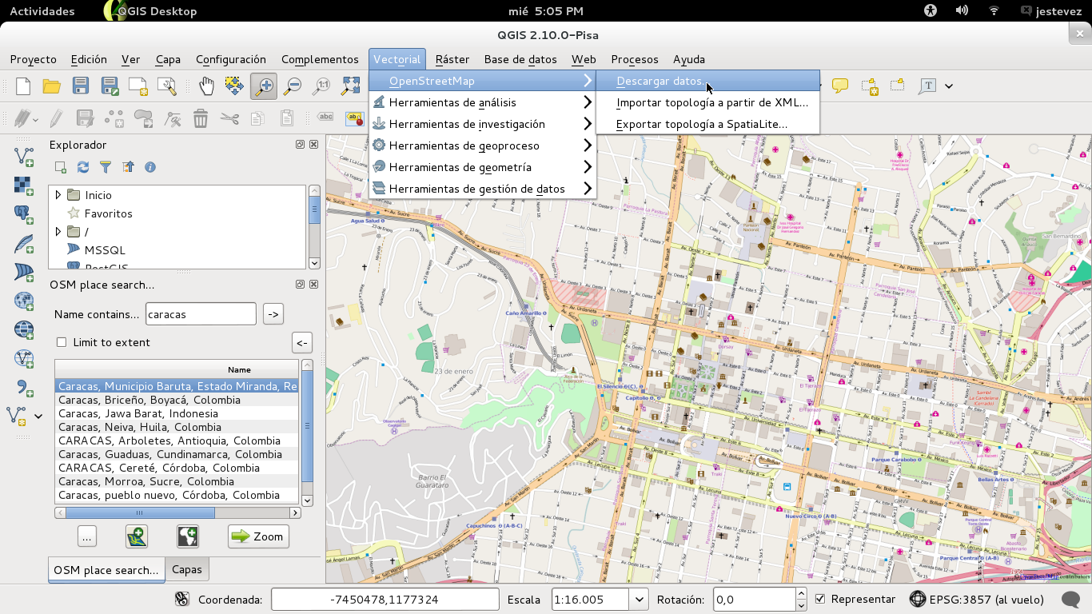The width and height of the screenshot is (1092, 614).
Task: Click the Save As icon
Action: click(x=110, y=86)
